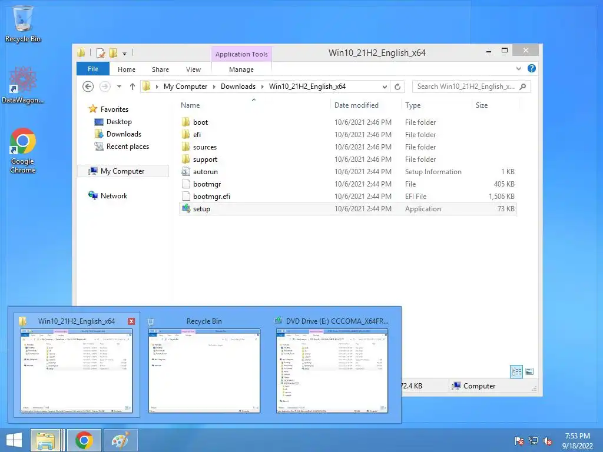Screen dimensions: 603x452
Task: Open Desktop in navigation pane
Action: [x=119, y=122]
